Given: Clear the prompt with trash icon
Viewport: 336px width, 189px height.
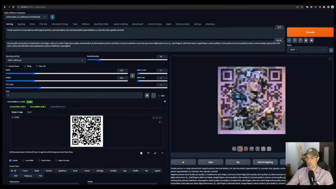Looking at the screenshot, I should pyautogui.click(x=295, y=40).
